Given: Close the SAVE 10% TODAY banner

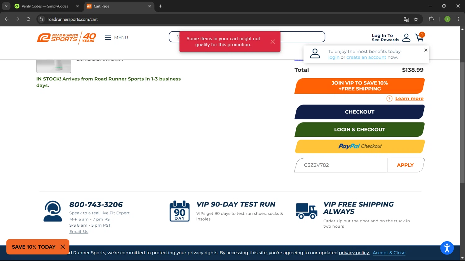Looking at the screenshot, I should 63,247.
